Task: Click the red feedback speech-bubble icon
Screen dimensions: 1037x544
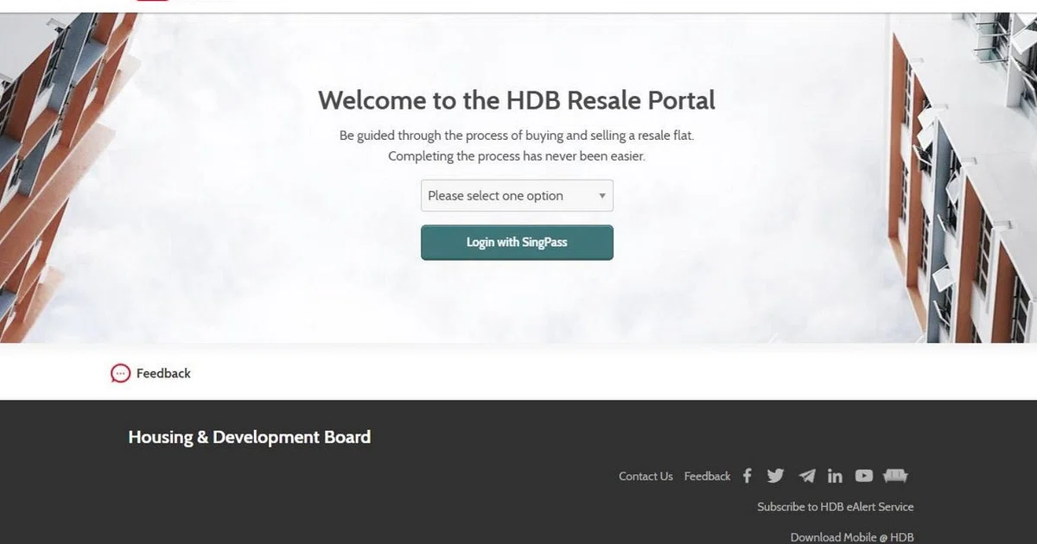Action: (120, 373)
